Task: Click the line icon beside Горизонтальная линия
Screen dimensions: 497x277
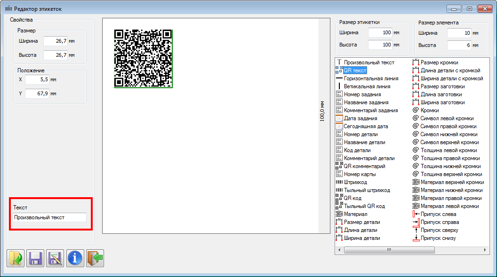Action: click(339, 78)
